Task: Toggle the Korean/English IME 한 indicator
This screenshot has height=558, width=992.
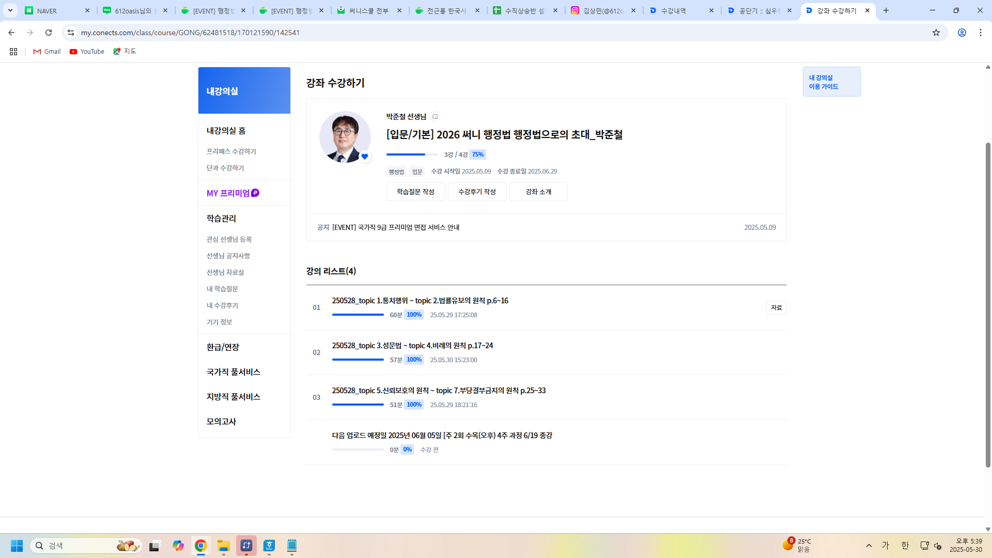Action: [x=905, y=546]
